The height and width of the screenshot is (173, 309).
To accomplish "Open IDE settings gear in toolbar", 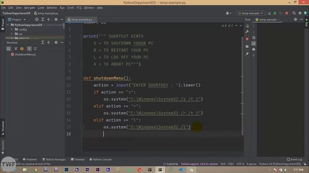I will point(300,13).
